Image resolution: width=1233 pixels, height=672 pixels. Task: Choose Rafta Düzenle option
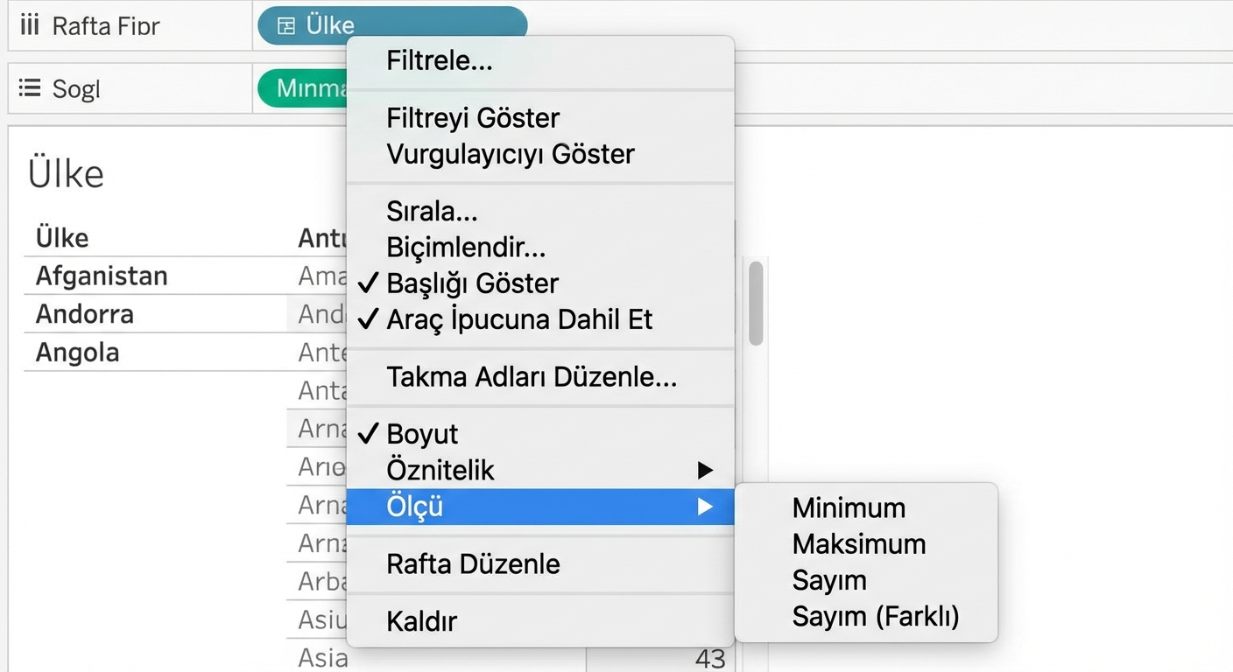click(474, 563)
